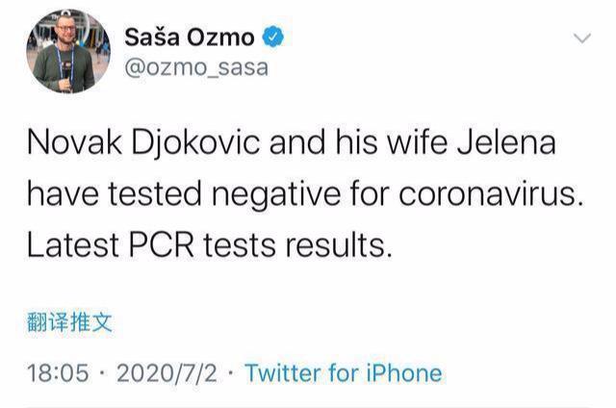Click the 2020/7/2 date

click(167, 373)
